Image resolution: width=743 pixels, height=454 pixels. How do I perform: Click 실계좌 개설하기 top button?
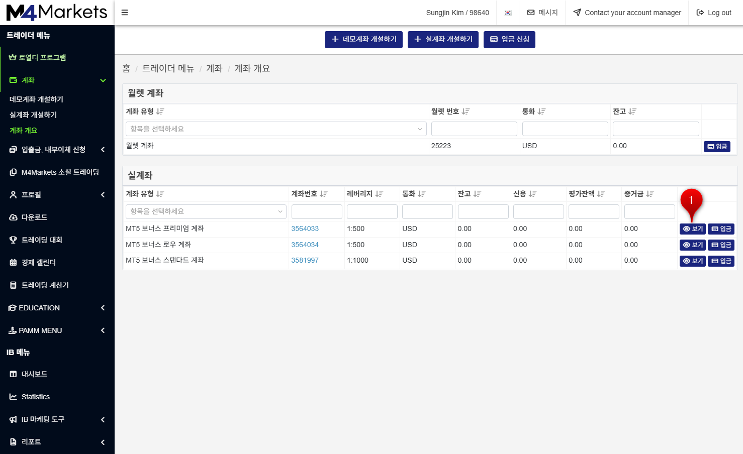[443, 39]
